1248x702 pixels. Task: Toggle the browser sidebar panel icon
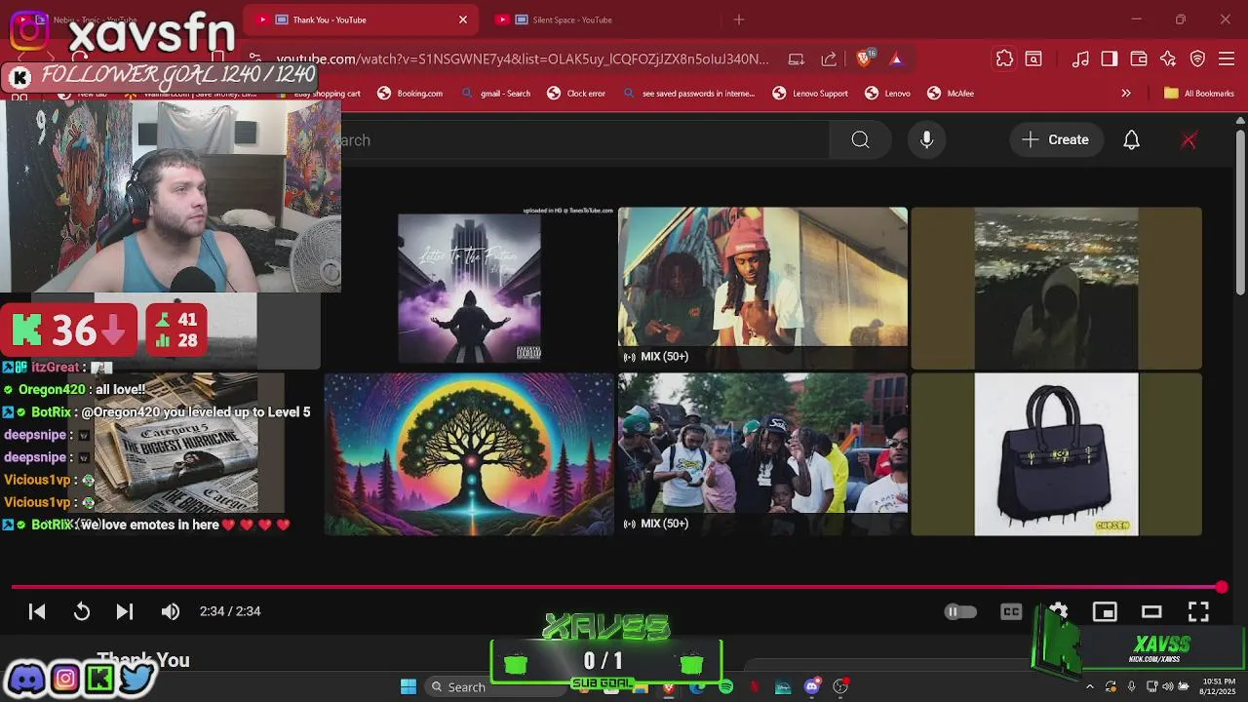tap(1110, 59)
